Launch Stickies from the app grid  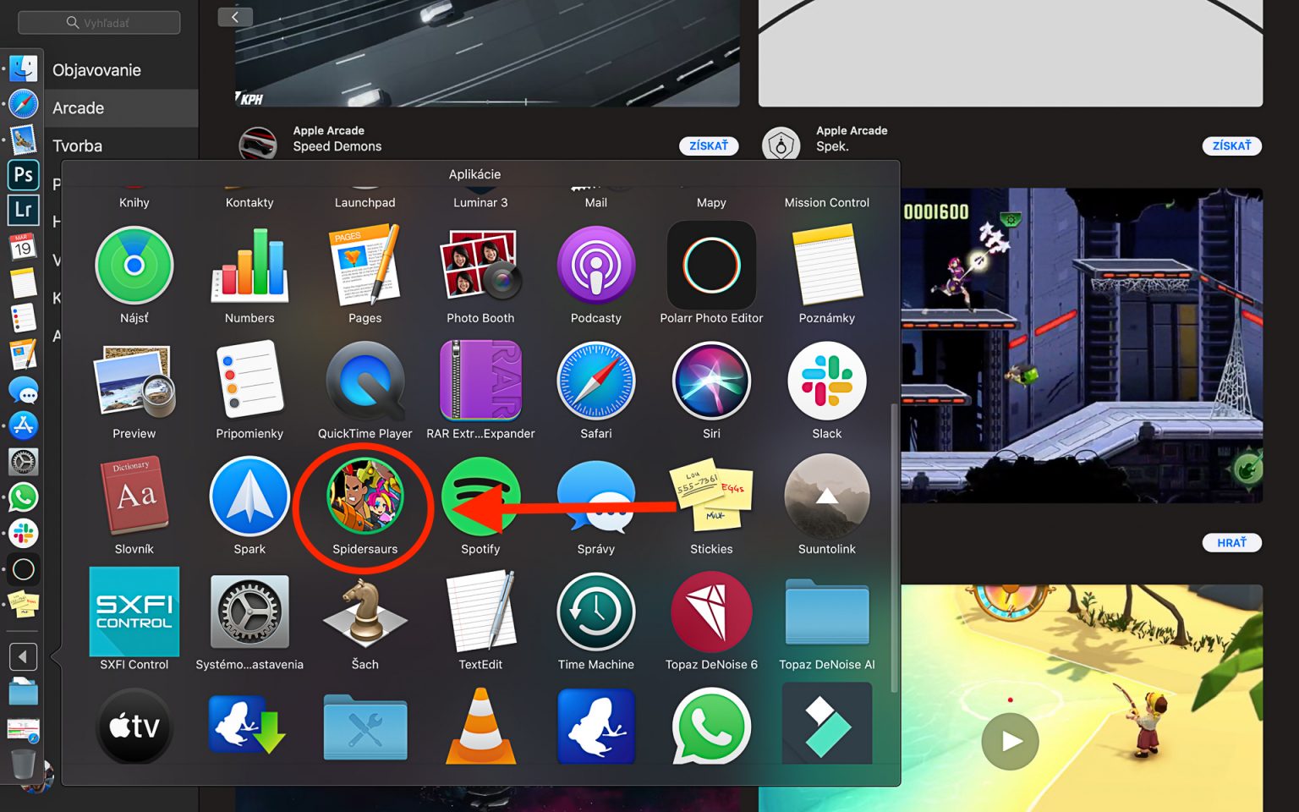[x=711, y=497]
